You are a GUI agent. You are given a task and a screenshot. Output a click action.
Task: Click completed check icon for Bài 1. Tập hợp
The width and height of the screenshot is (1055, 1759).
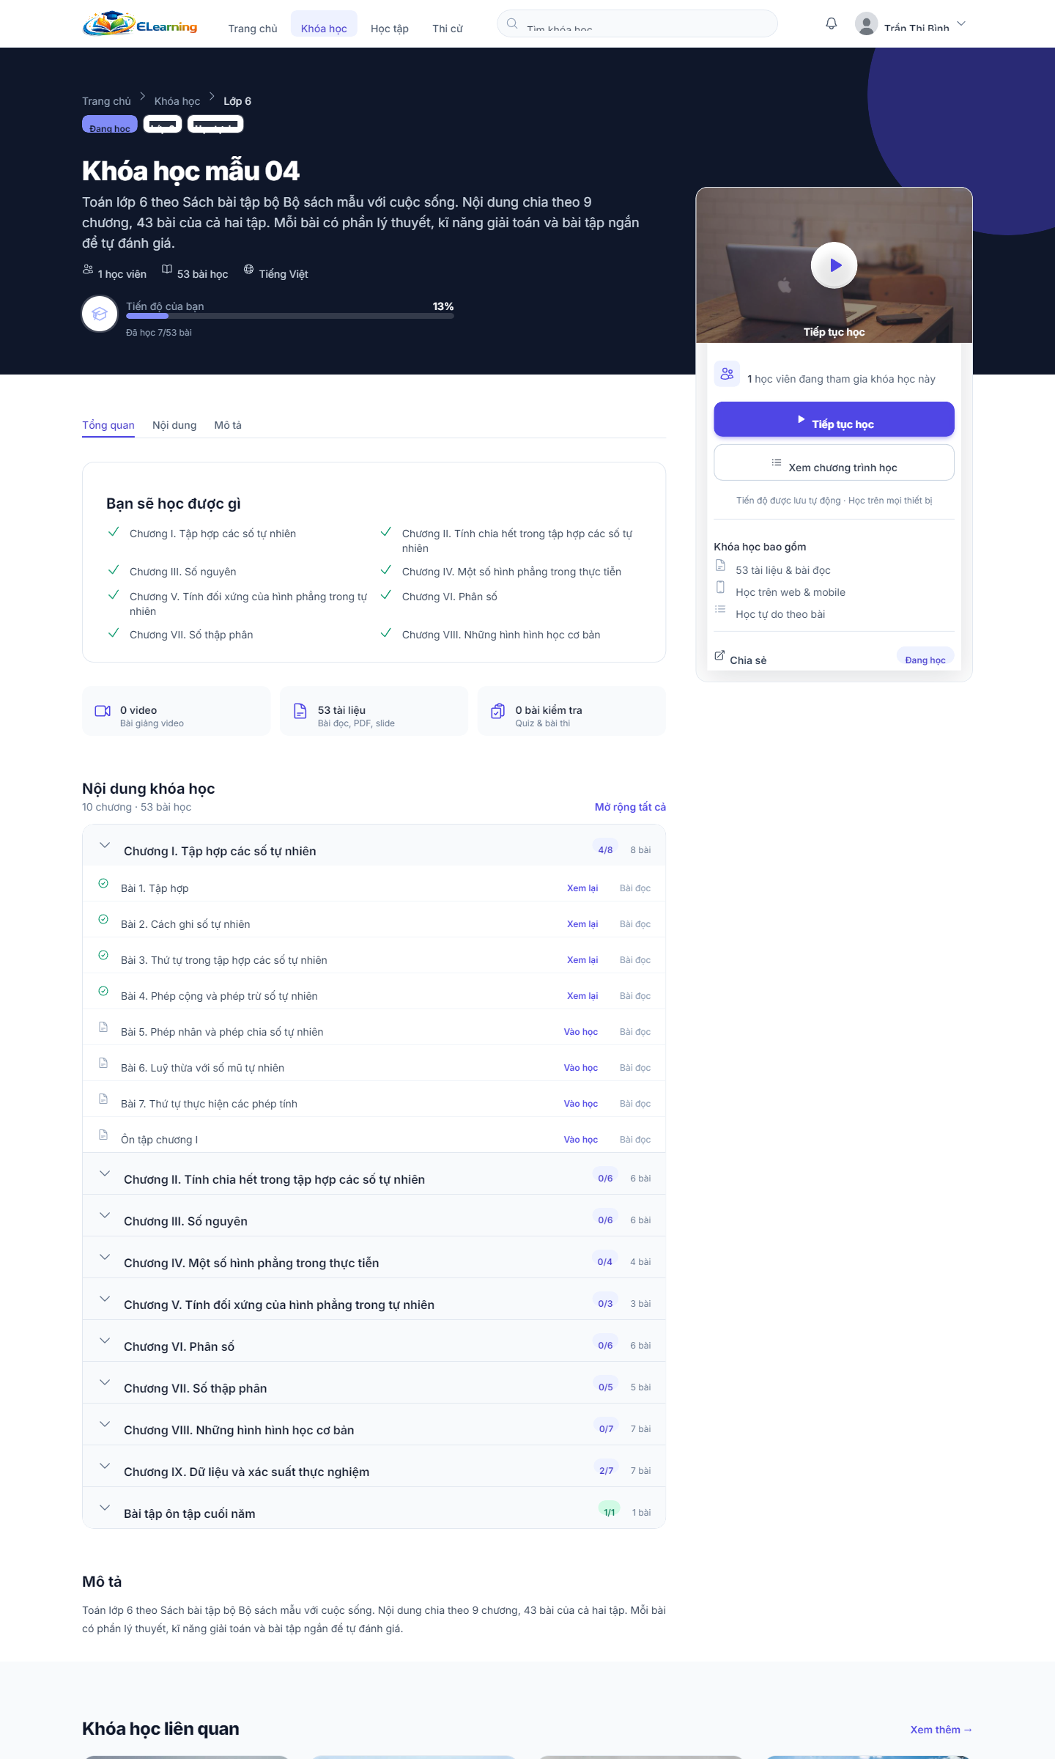[103, 883]
